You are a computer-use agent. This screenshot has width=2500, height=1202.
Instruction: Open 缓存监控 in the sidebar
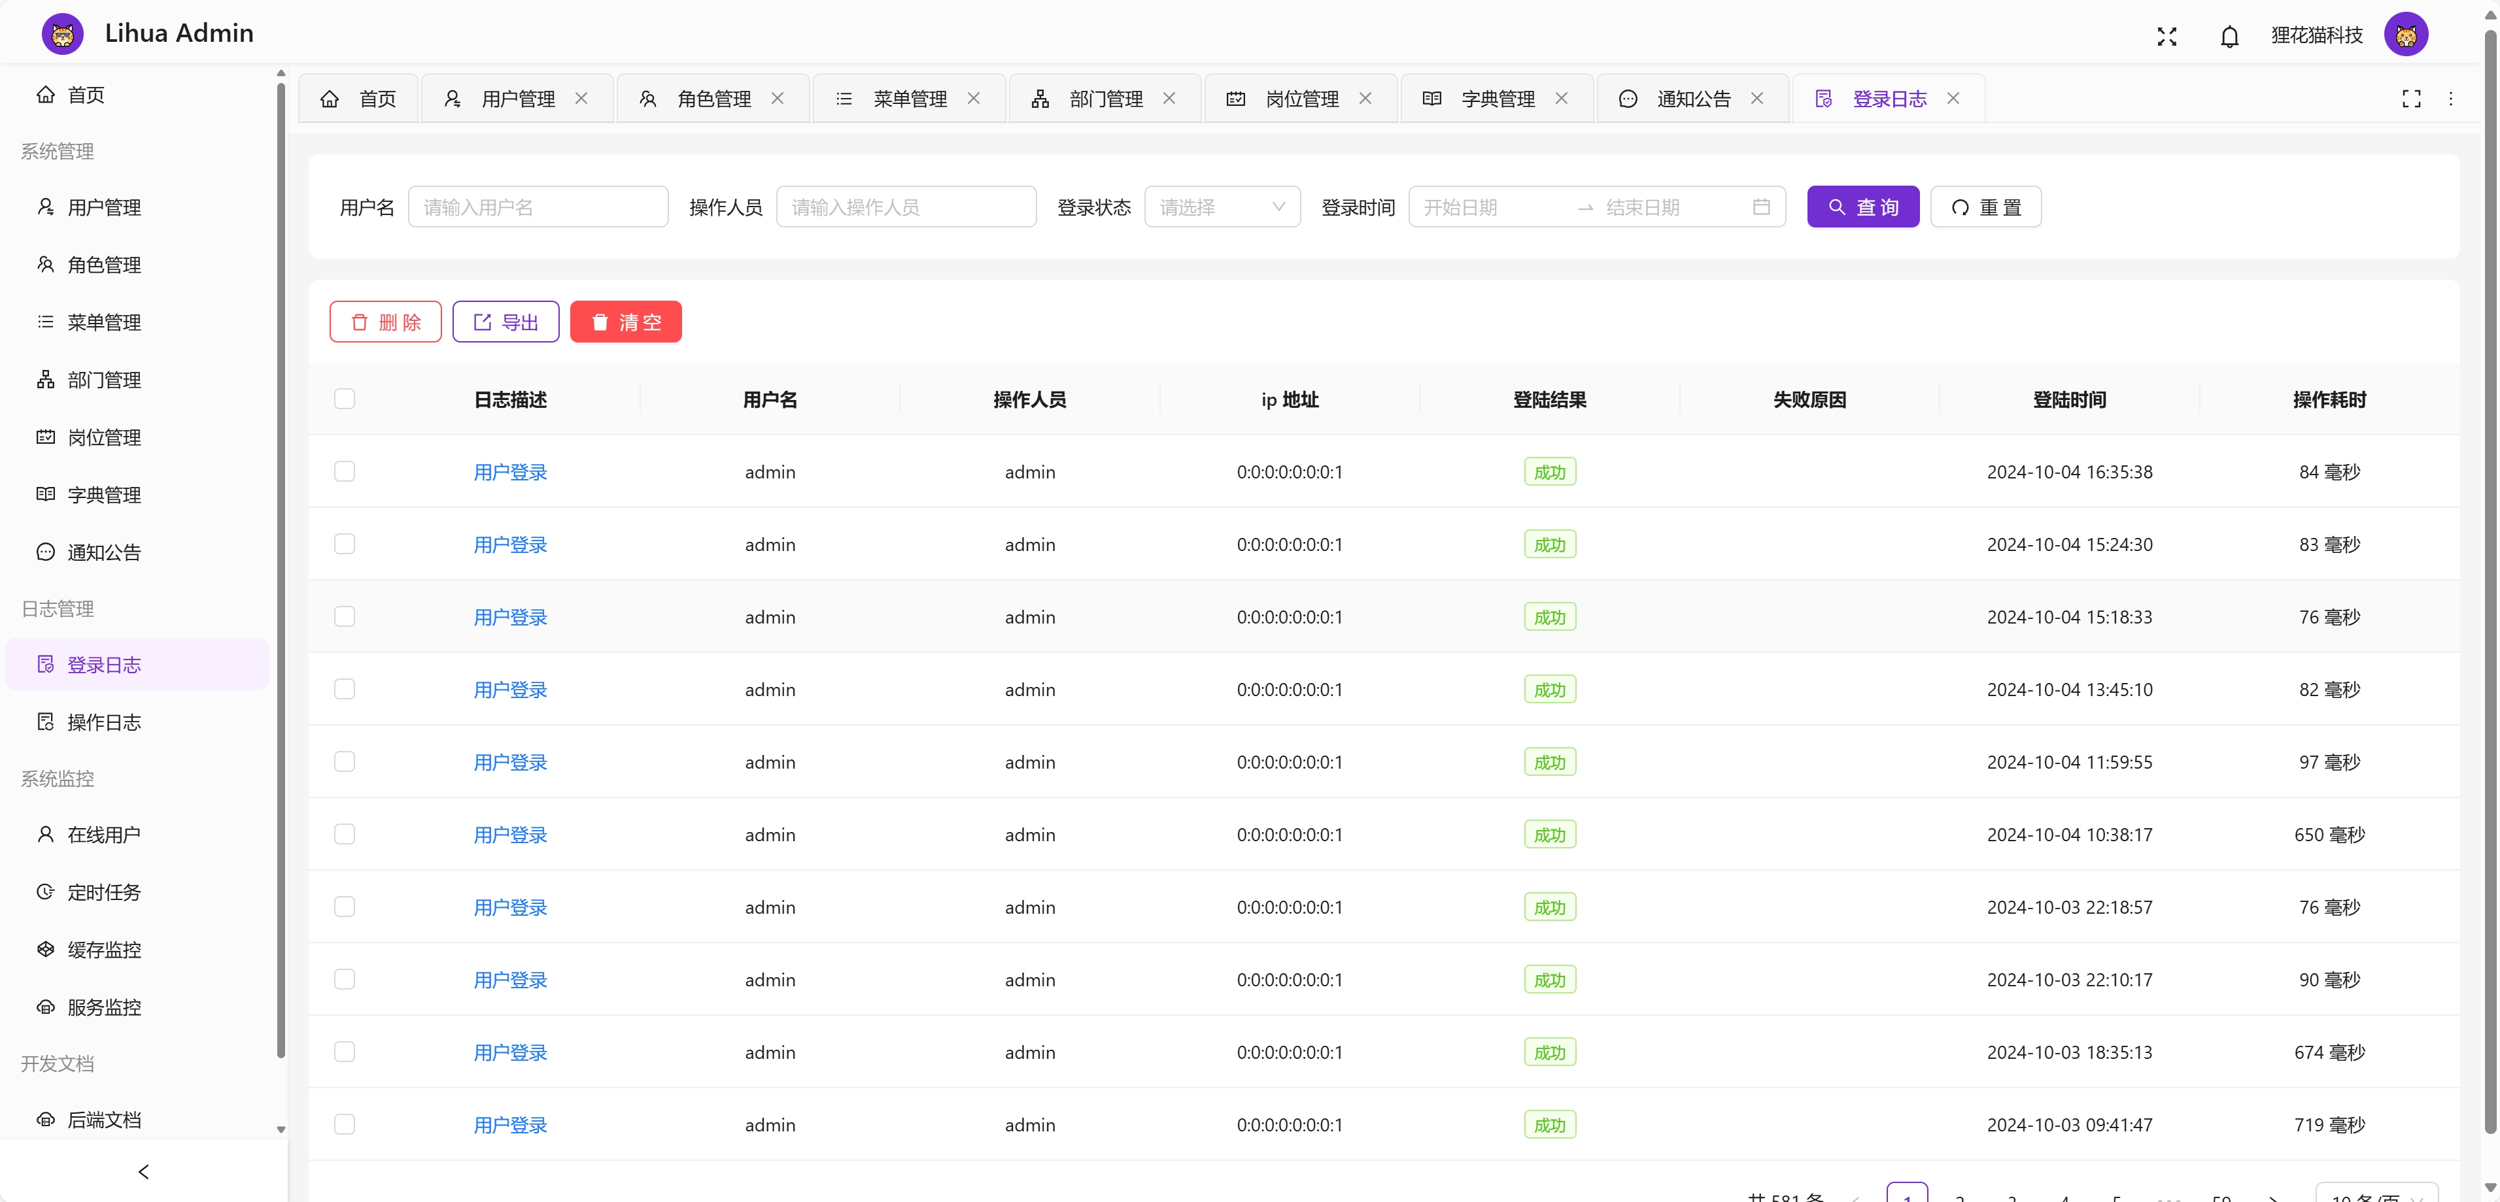tap(138, 950)
